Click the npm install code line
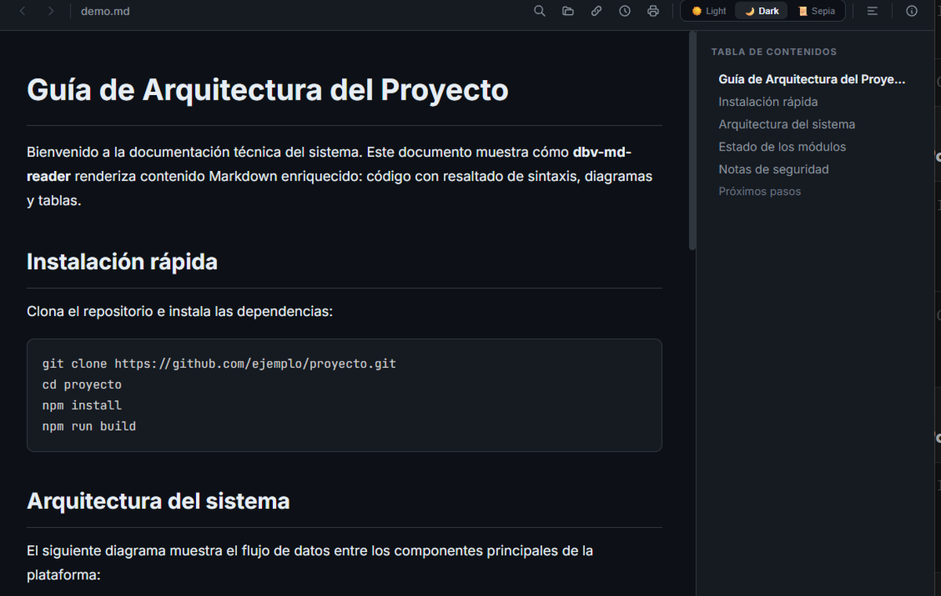This screenshot has width=941, height=596. (82, 405)
